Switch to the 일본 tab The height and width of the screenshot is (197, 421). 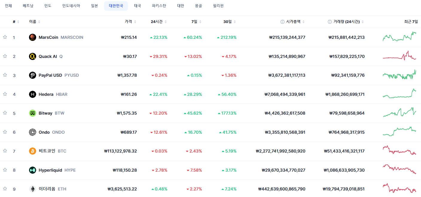coord(94,6)
